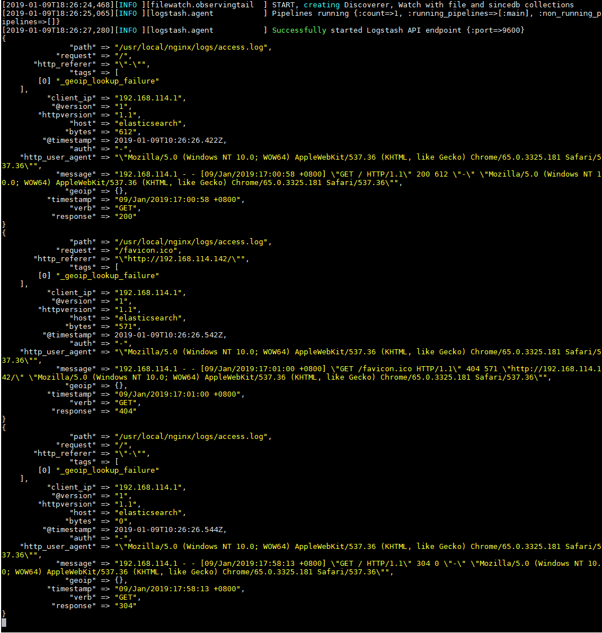Click the "filewatch.observingtail" logger name
The image size is (602, 633).
click(202, 5)
